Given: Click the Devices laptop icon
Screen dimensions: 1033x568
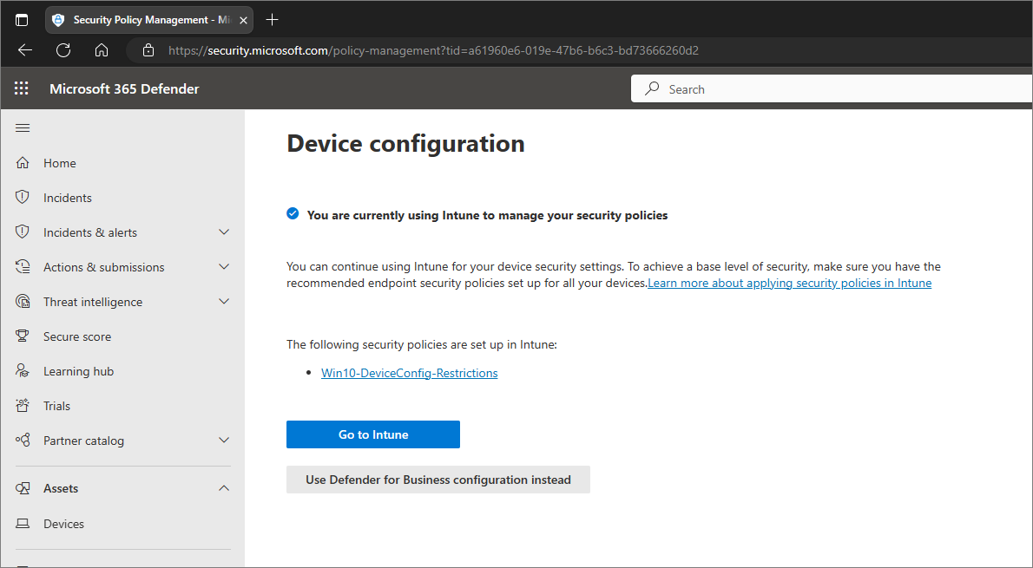Looking at the screenshot, I should [23, 524].
